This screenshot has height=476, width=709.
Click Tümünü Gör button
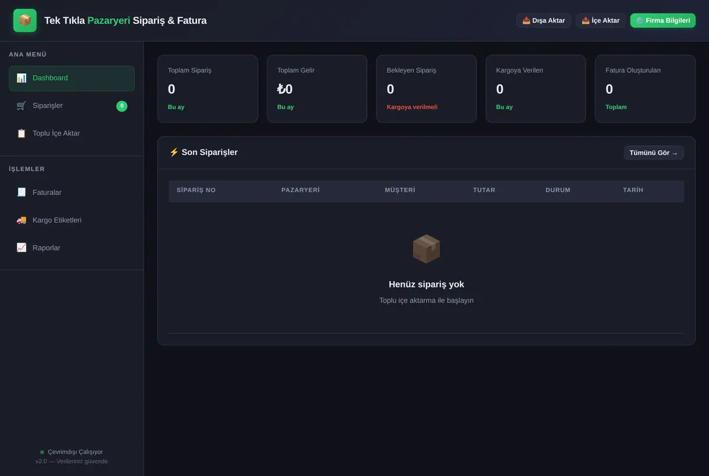tap(653, 153)
